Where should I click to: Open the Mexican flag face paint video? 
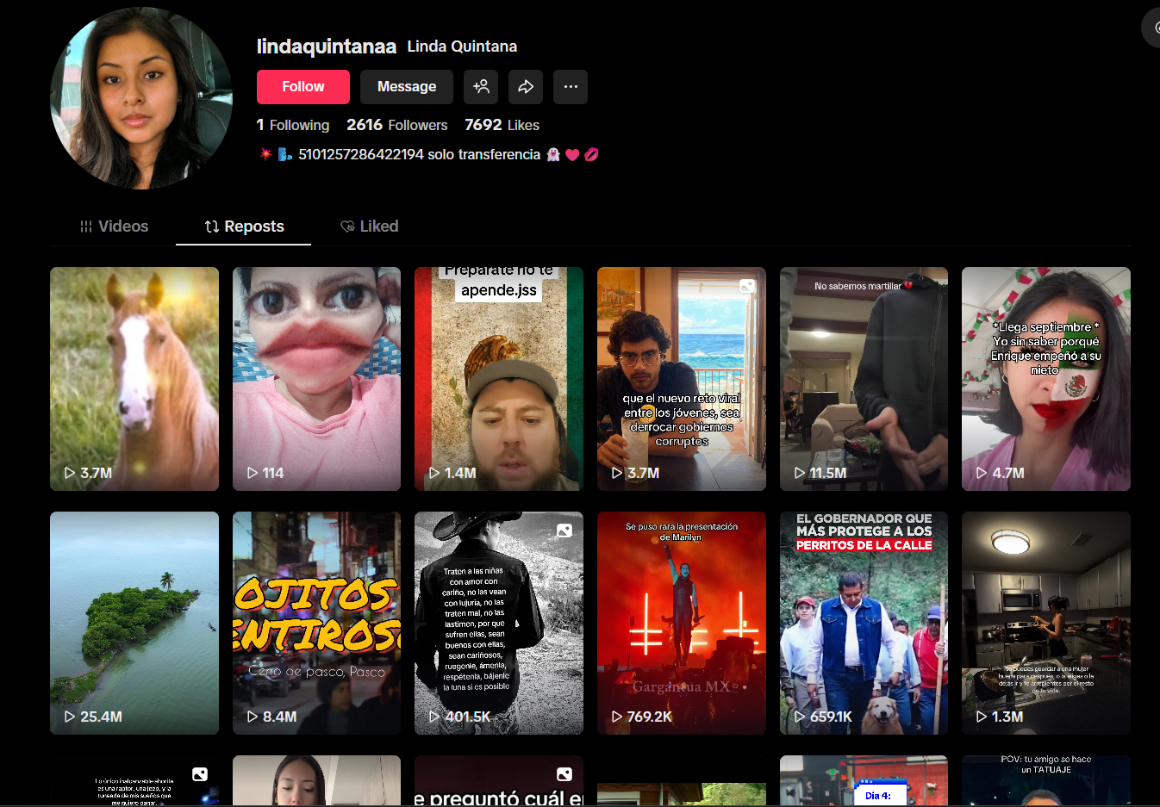(x=1046, y=379)
